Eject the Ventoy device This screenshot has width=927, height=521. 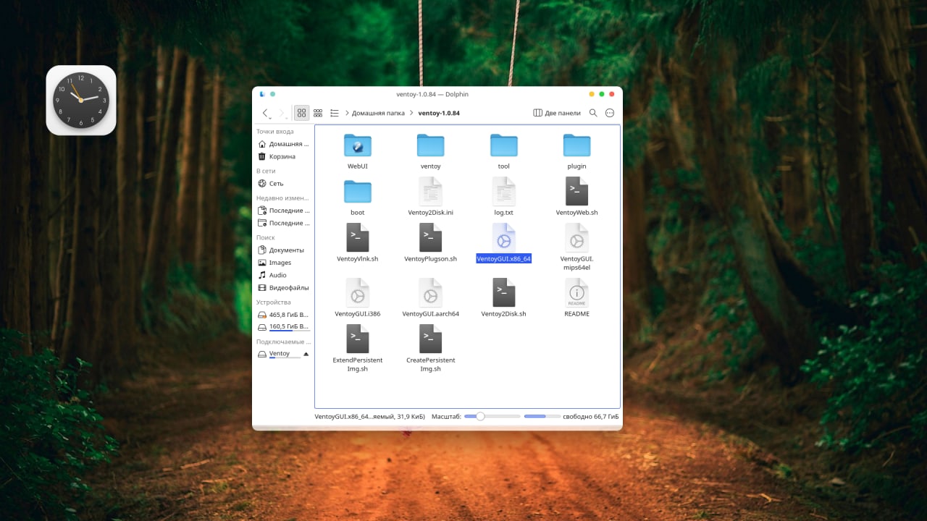point(306,354)
